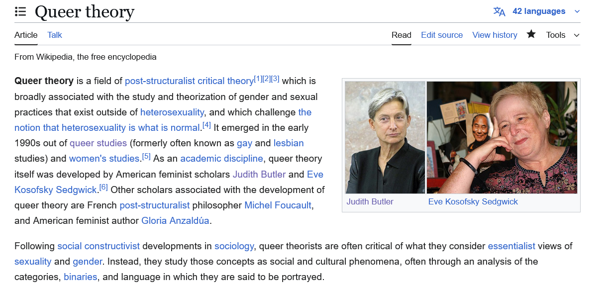Open the essentialist link
This screenshot has height=291, width=608.
pyautogui.click(x=511, y=246)
